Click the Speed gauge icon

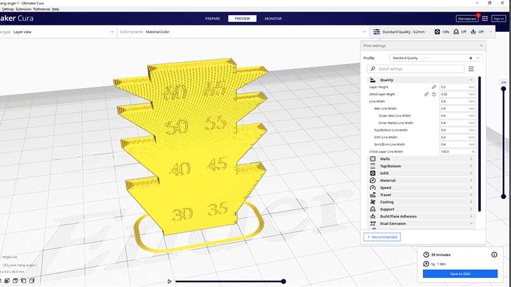pyautogui.click(x=373, y=188)
